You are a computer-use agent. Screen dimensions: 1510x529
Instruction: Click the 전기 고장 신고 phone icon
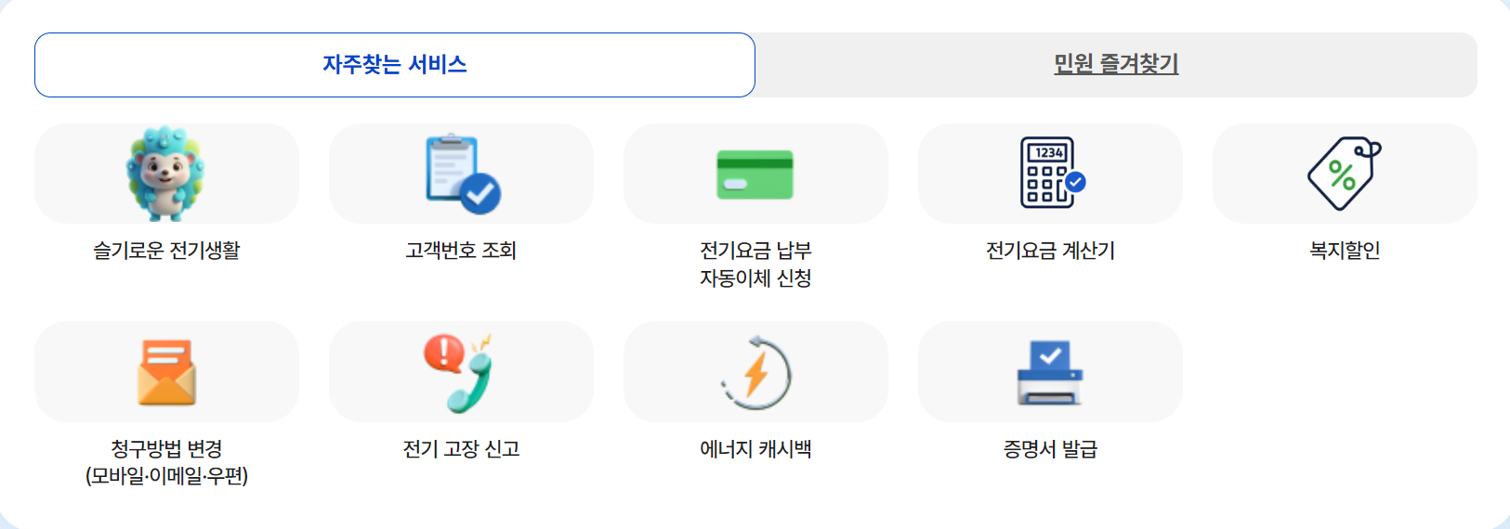click(459, 372)
